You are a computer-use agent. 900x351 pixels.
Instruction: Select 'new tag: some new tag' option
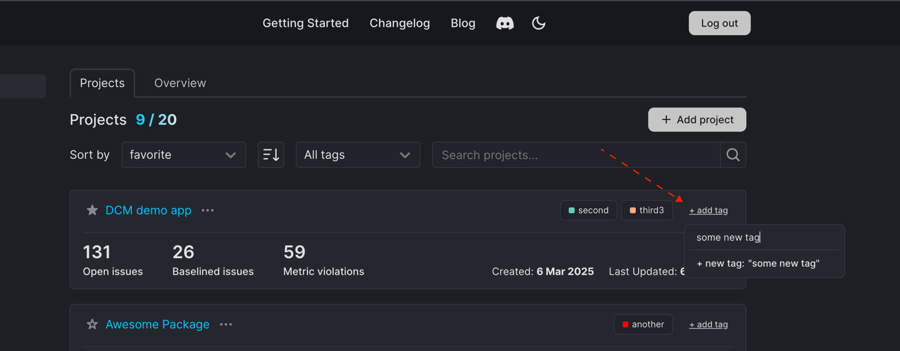pos(758,264)
